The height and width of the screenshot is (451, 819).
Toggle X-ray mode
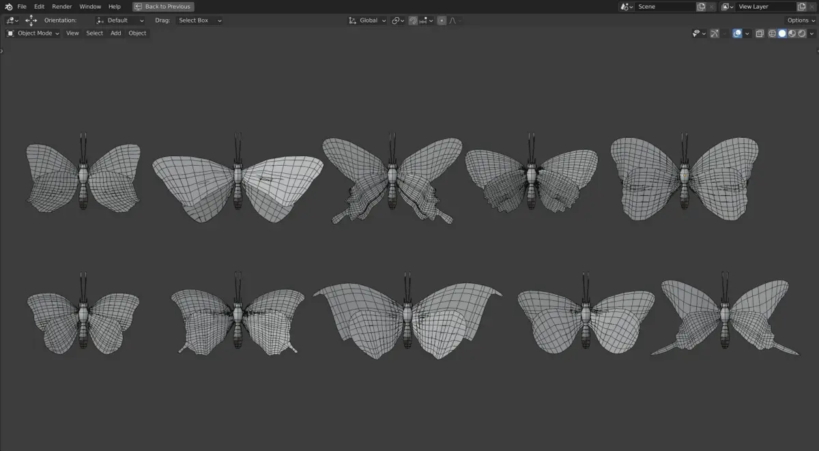tap(760, 33)
